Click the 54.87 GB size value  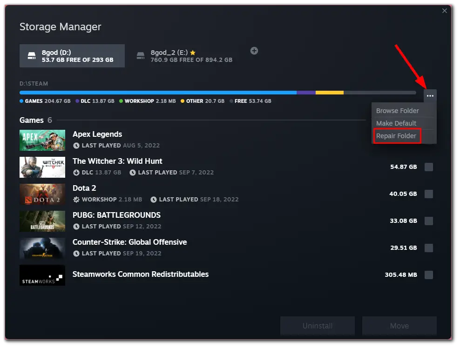[x=403, y=167]
